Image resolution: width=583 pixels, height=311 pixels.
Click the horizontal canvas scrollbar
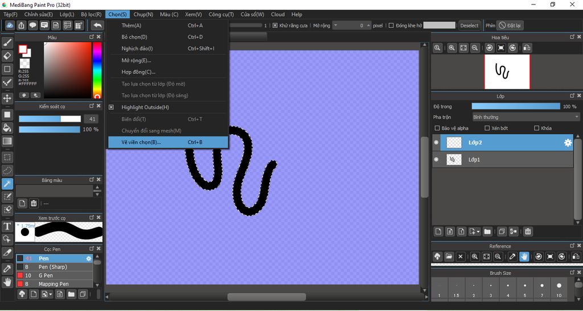(266, 297)
